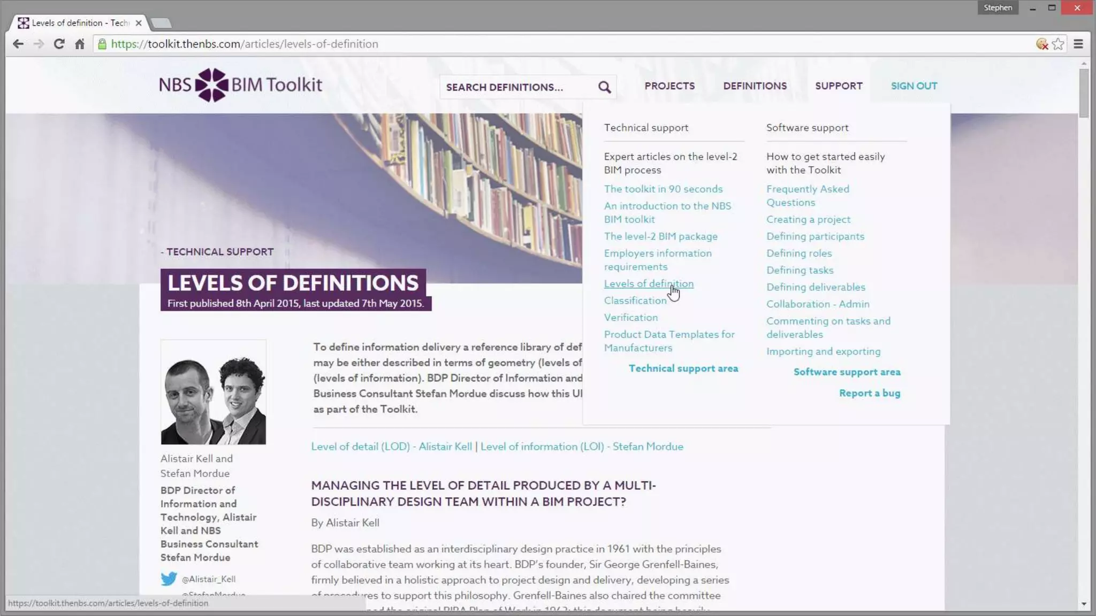The width and height of the screenshot is (1096, 616).
Task: Open the PROJECTS menu
Action: [x=669, y=86]
